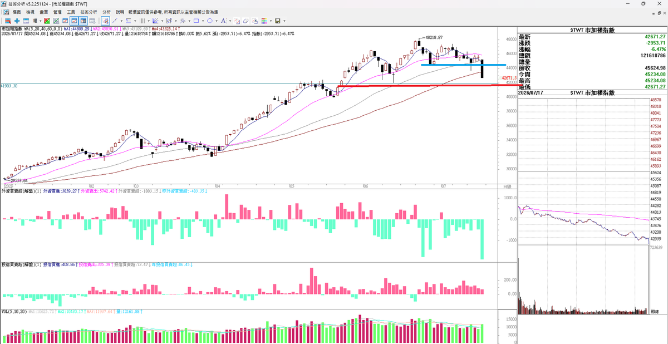This screenshot has width=668, height=344.
Task: Open the 畫面 menu
Action: (x=44, y=11)
